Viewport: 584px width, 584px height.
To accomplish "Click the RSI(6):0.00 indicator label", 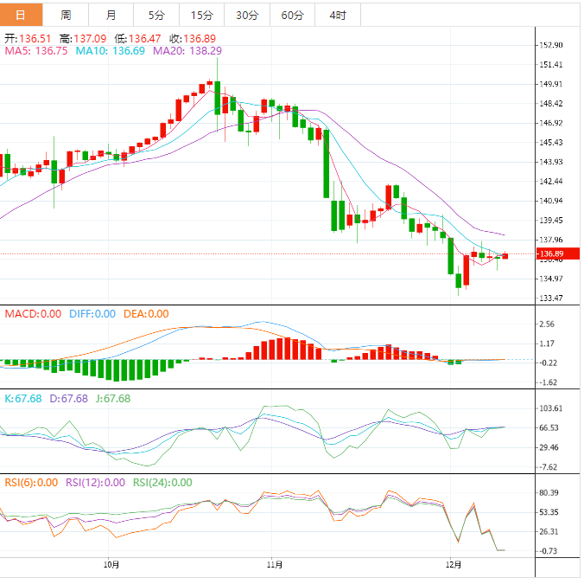I will pyautogui.click(x=31, y=483).
